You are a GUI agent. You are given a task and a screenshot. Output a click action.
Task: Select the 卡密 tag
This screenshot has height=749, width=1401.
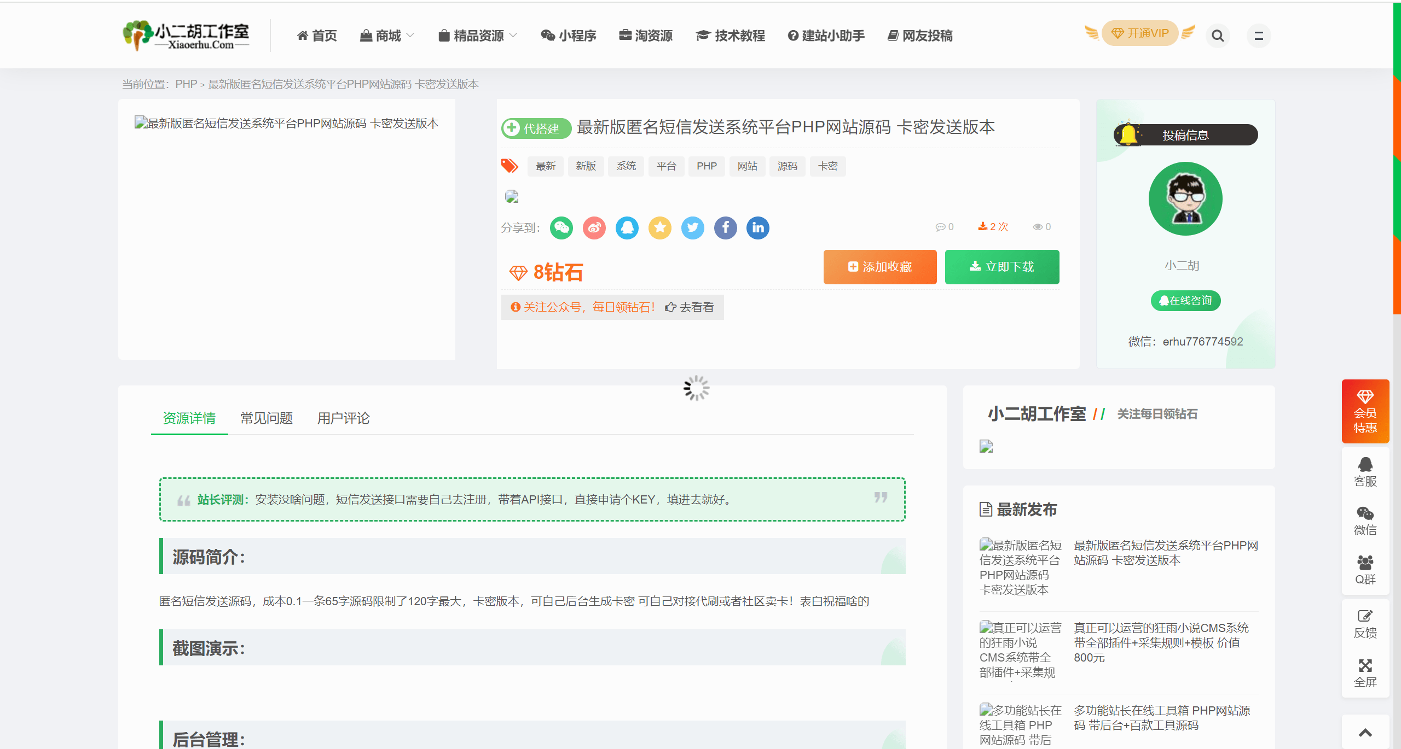click(x=828, y=166)
